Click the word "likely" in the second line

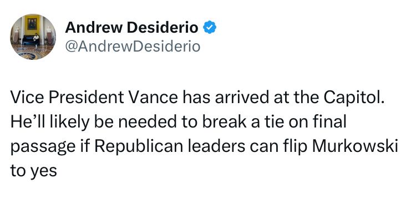coord(63,123)
